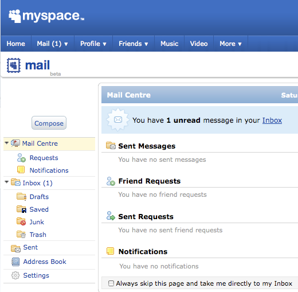The image size is (298, 292).
Task: Click the Mail Centre mailbox icon in sidebar
Action: point(15,143)
